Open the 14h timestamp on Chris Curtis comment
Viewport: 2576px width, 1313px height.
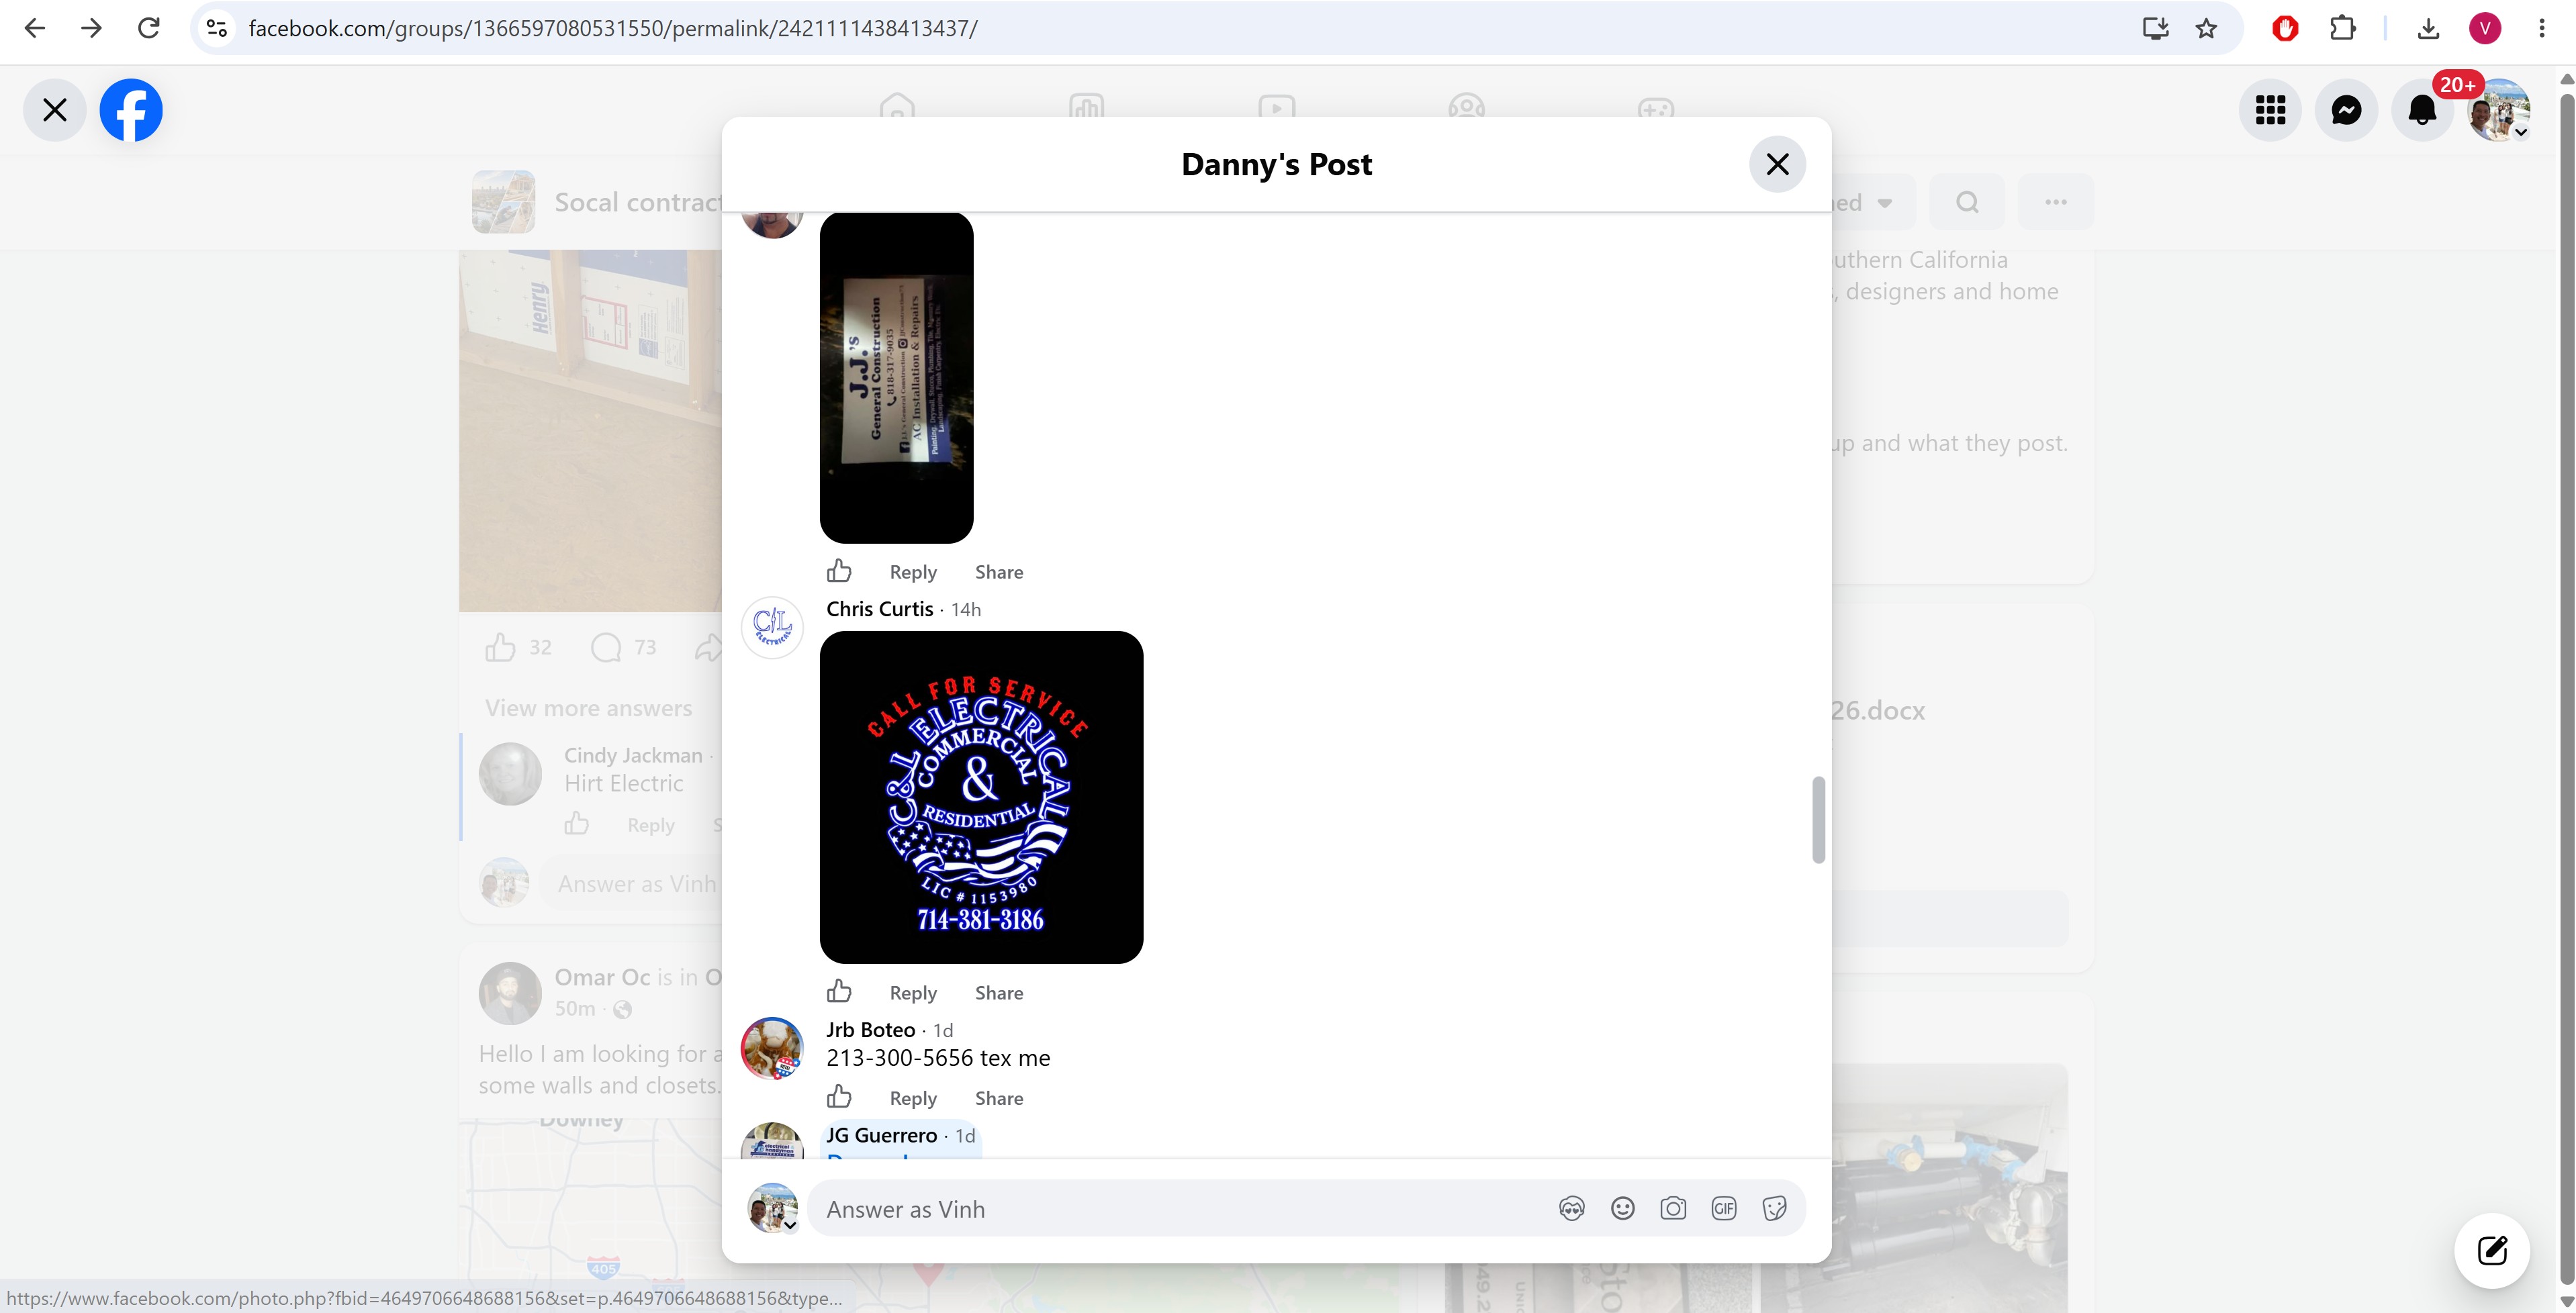pos(966,610)
